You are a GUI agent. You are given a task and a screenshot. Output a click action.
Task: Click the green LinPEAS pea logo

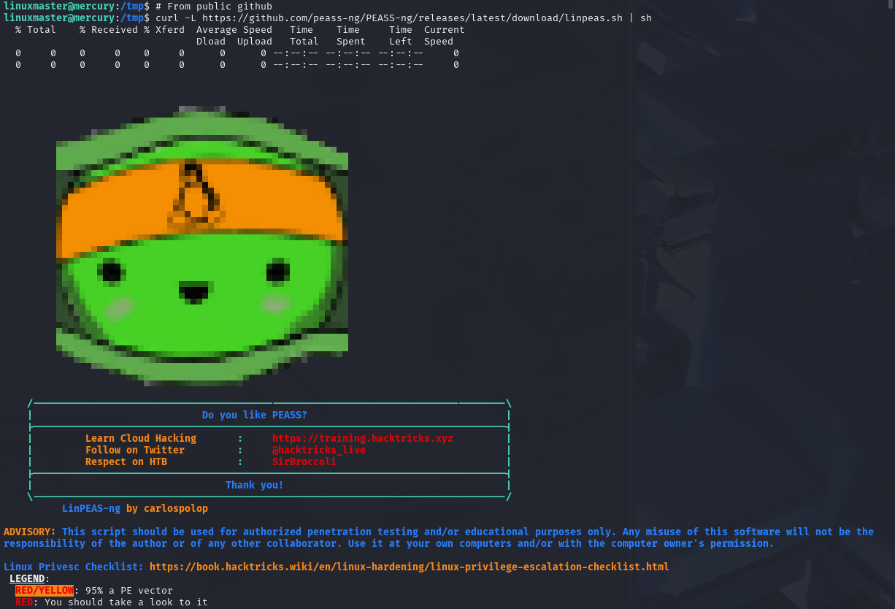[202, 246]
